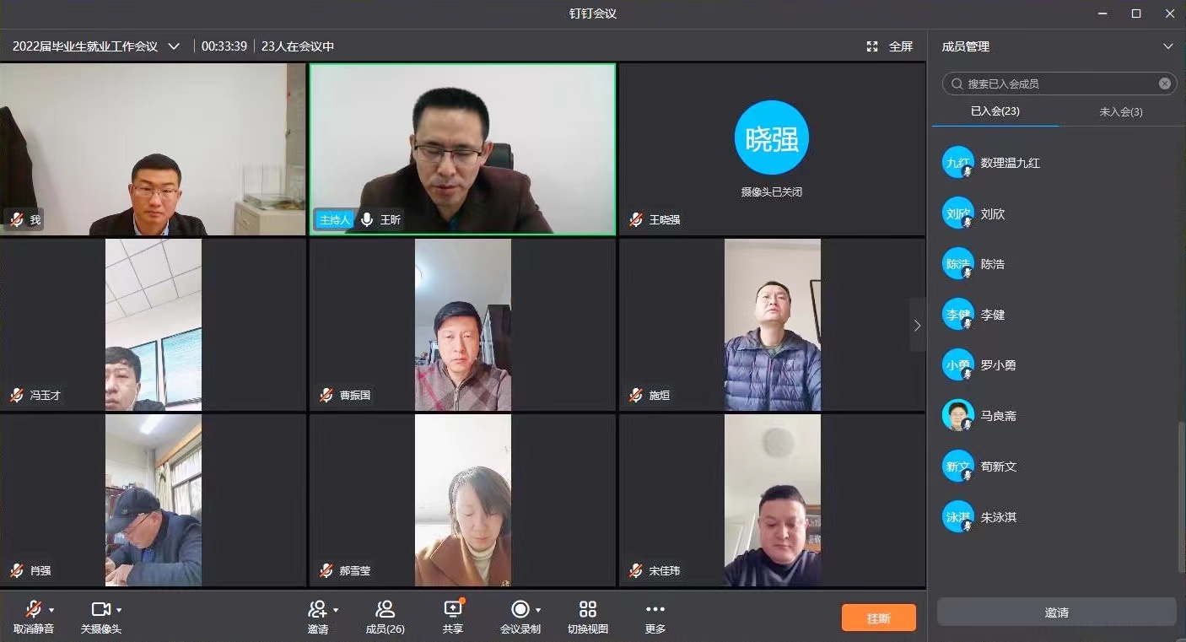The height and width of the screenshot is (642, 1186).
Task: Open the 成员(26) members list icon
Action: (x=385, y=609)
